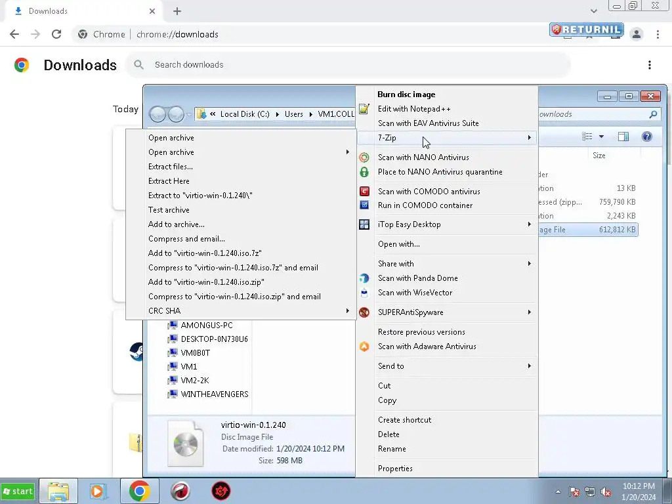Open the Explorer view options dropdown arrow
The height and width of the screenshot is (504, 672).
(601, 136)
